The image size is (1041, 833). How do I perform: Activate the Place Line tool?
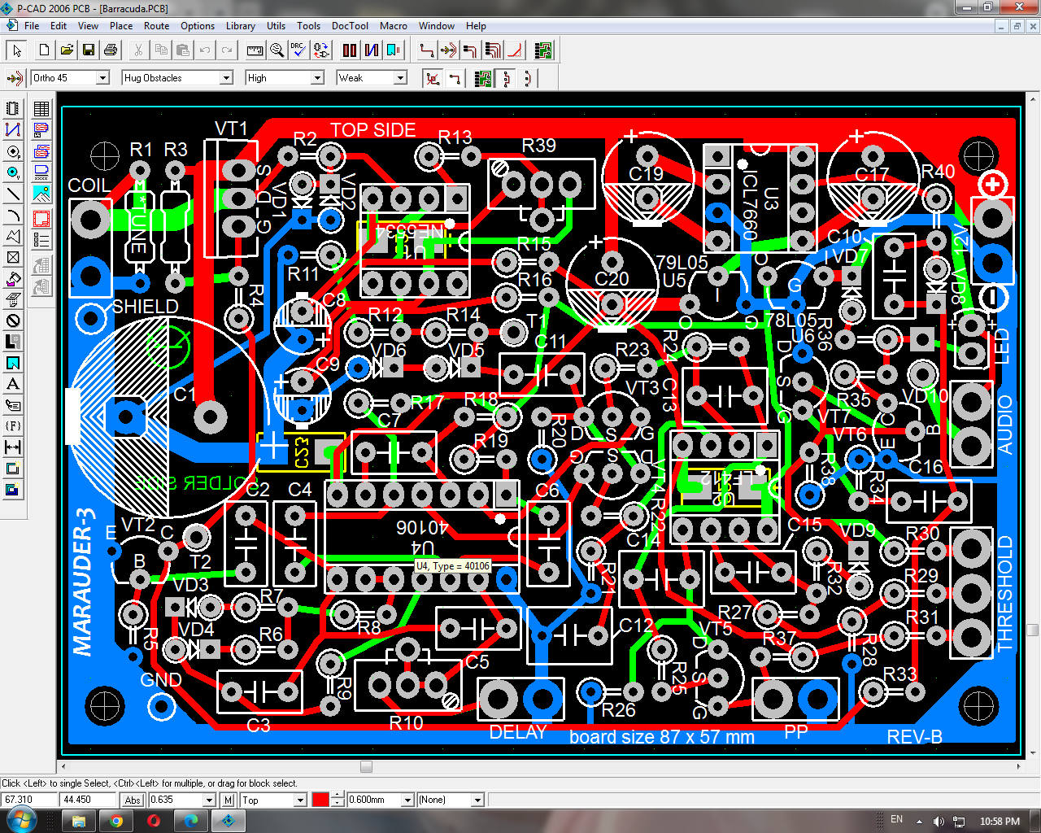(x=13, y=194)
